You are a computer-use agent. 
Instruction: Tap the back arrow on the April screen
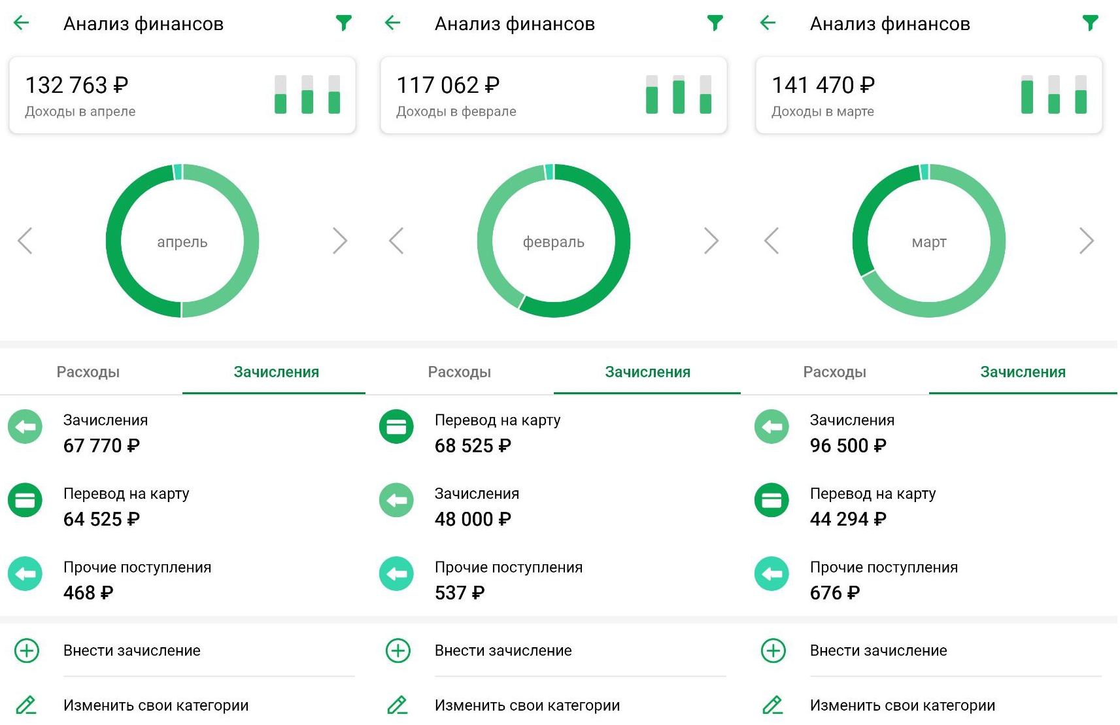click(22, 24)
